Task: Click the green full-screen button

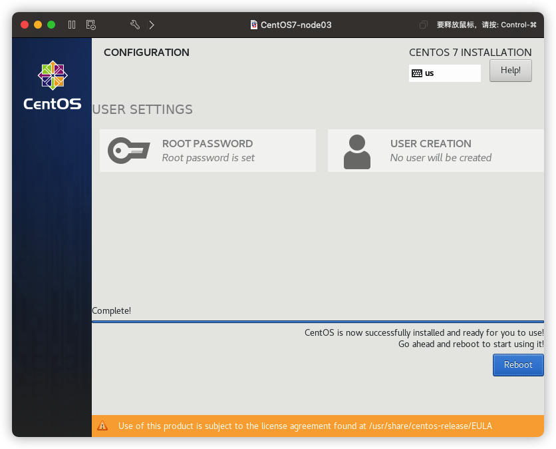Action: [x=51, y=25]
